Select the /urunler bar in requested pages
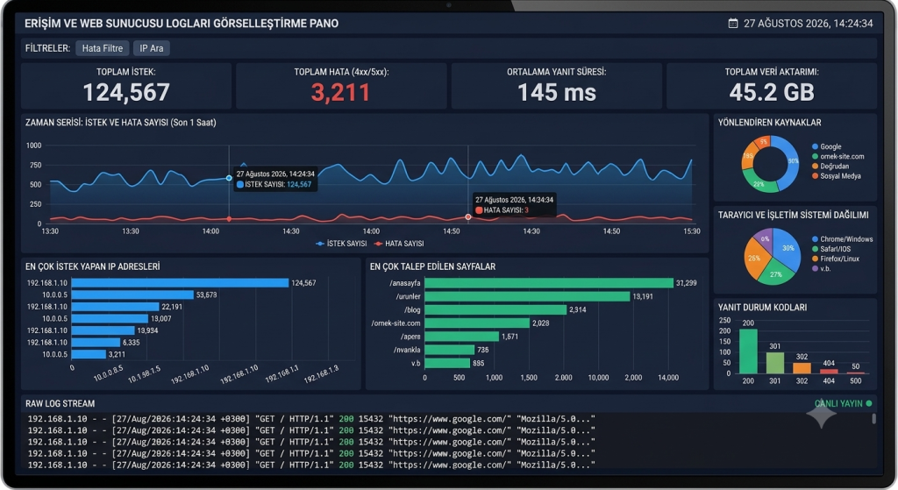Viewport: 898px width, 490px height. [x=527, y=296]
